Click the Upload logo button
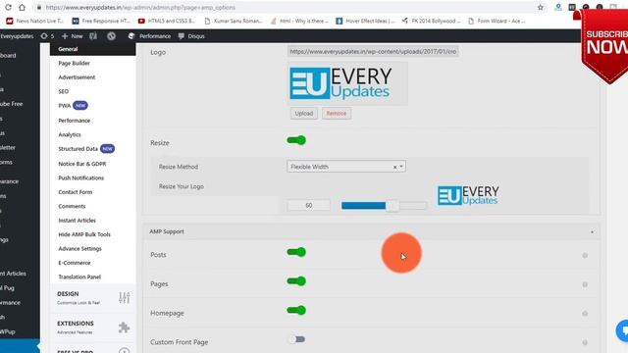The width and height of the screenshot is (628, 353). pyautogui.click(x=303, y=114)
